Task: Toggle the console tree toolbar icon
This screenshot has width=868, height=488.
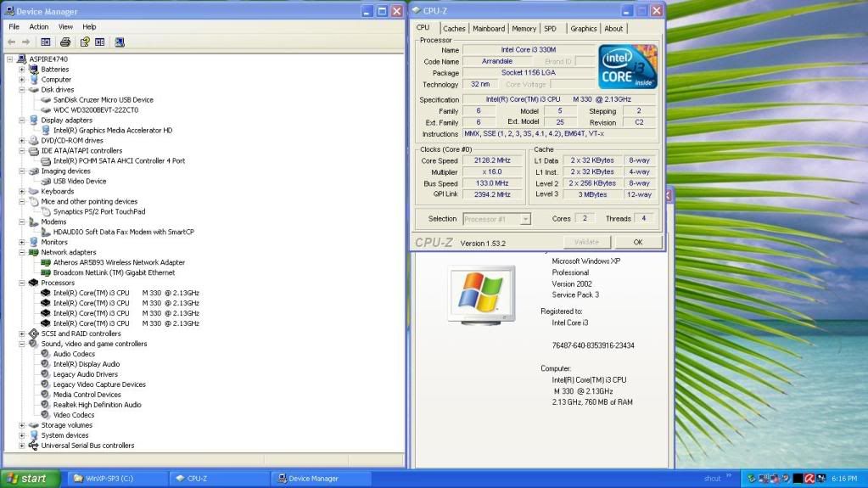Action: 45,42
